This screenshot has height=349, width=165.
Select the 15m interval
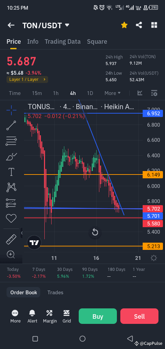37,93
